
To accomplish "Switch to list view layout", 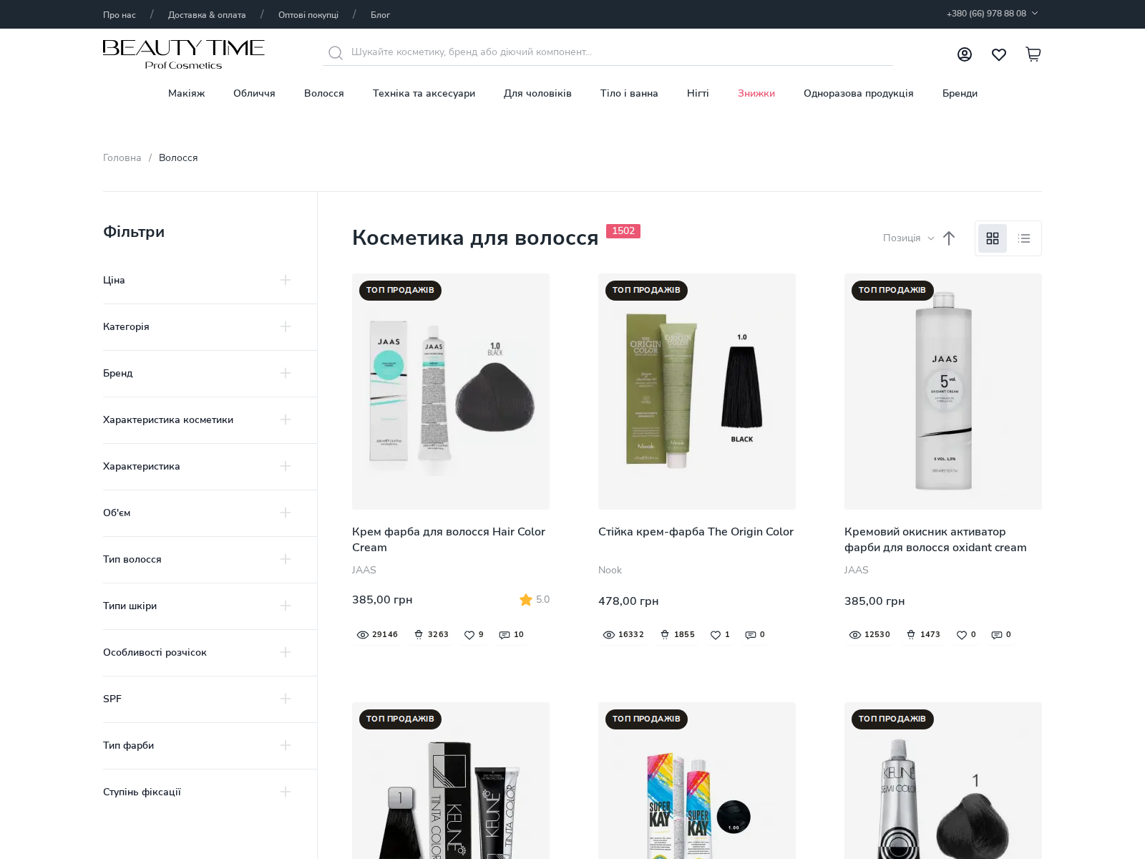I will click(1024, 238).
